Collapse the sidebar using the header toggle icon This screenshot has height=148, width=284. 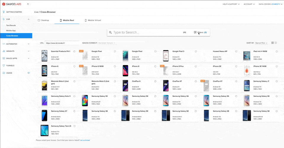(28, 4)
